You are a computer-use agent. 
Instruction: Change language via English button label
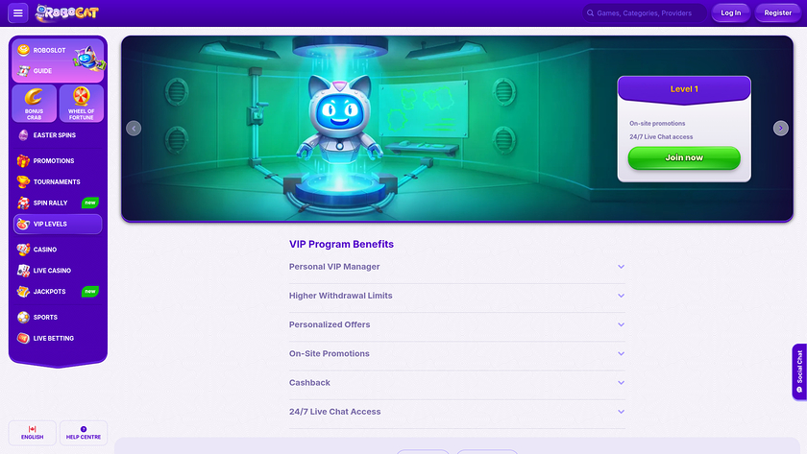33,437
